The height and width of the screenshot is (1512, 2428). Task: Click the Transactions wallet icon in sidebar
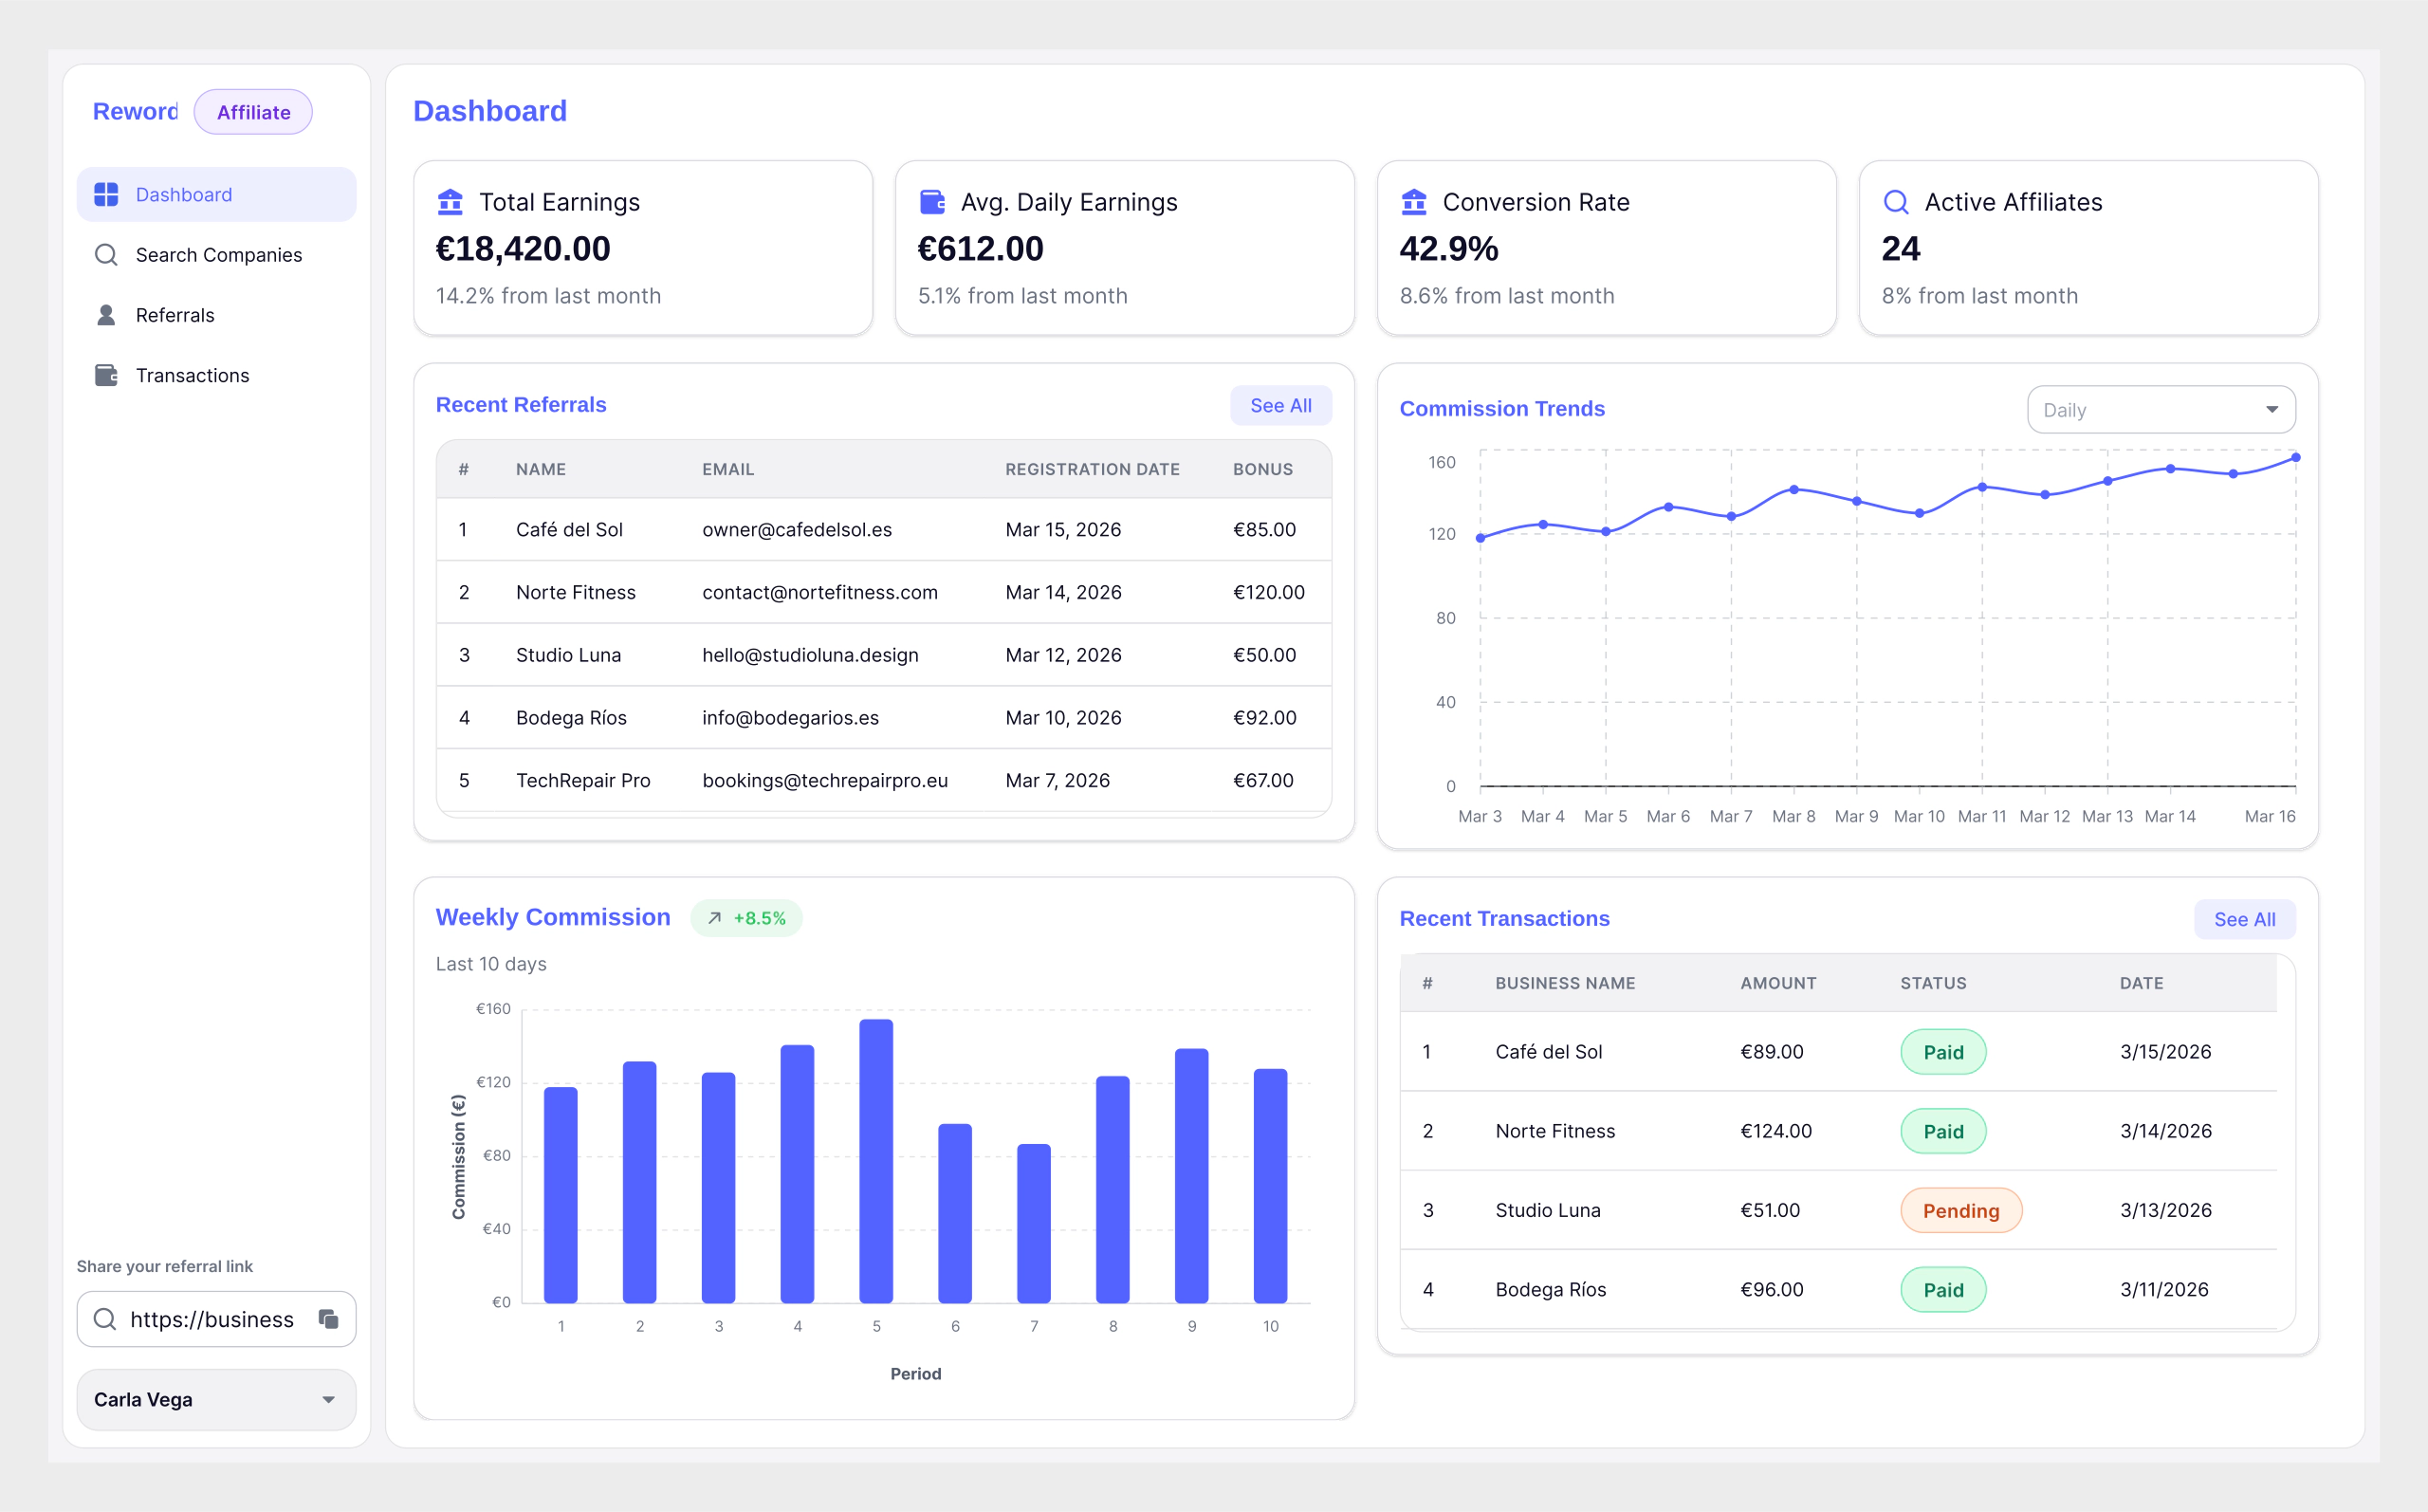pos(106,375)
